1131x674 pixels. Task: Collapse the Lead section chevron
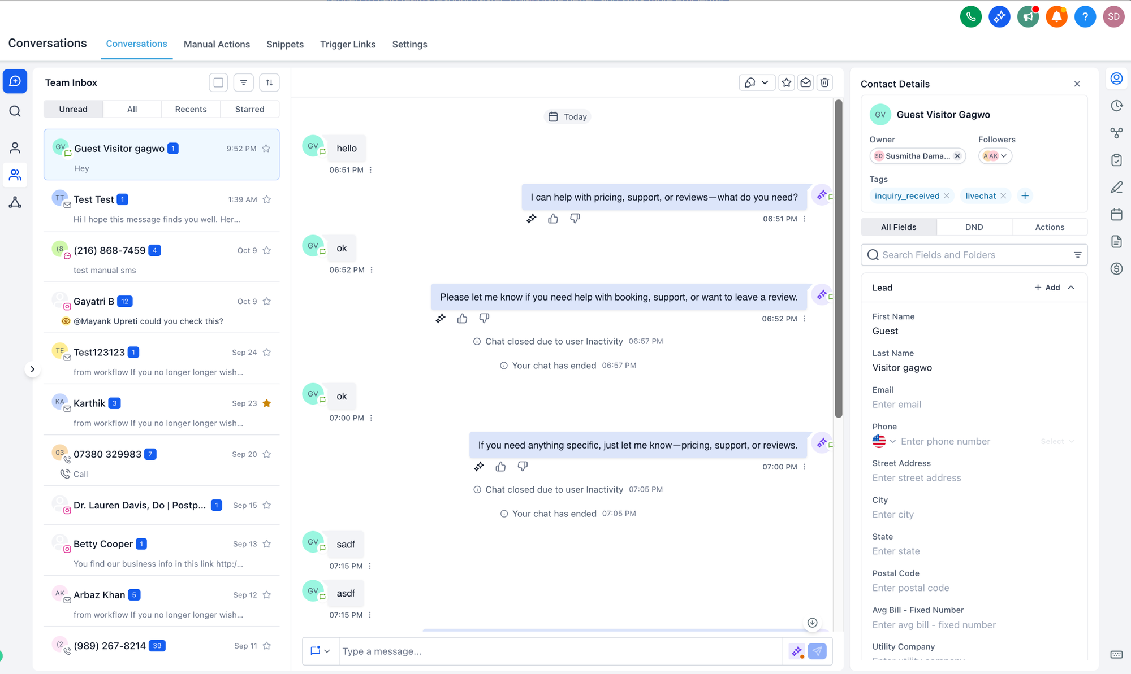(x=1071, y=288)
